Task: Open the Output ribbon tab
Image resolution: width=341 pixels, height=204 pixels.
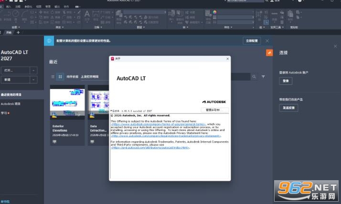Action: (57, 7)
